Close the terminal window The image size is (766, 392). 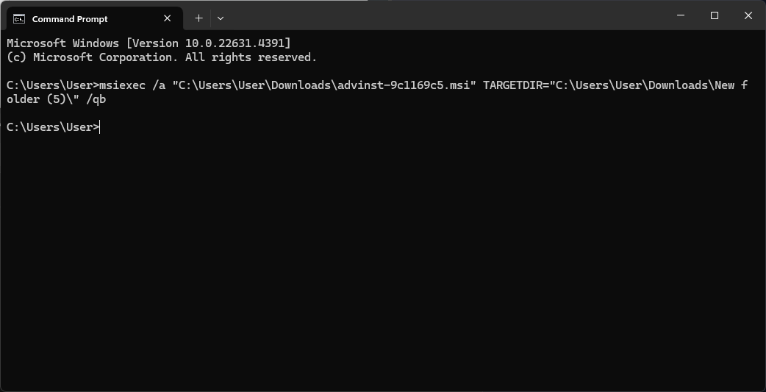748,15
